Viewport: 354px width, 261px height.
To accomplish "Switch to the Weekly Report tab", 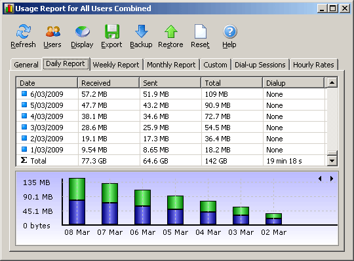I will [x=116, y=65].
